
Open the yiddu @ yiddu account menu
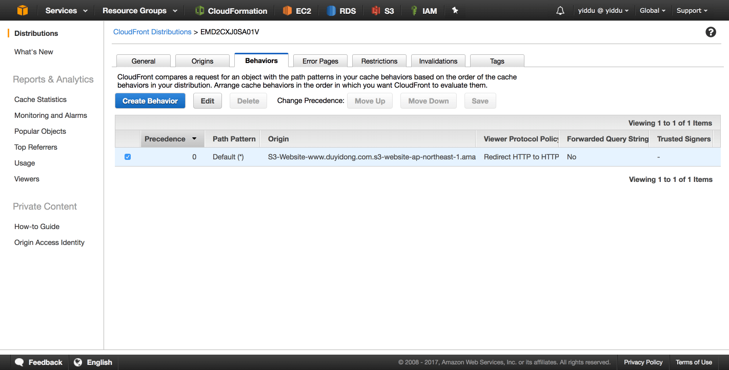point(603,11)
